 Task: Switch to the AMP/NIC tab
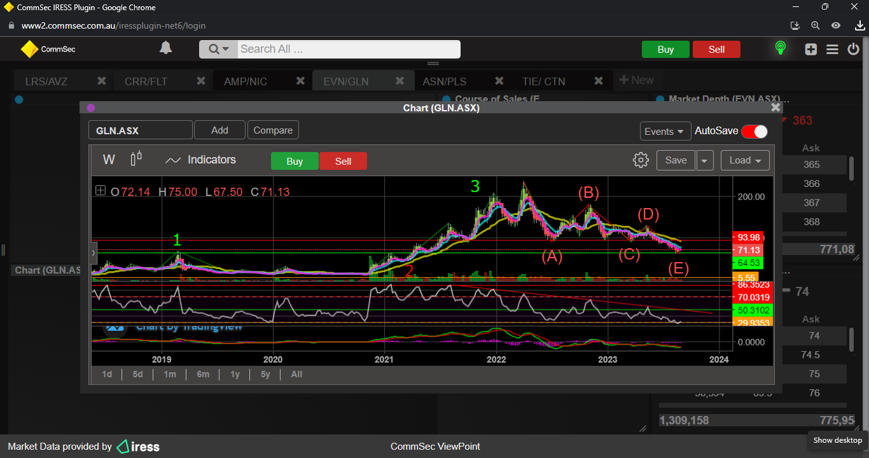click(246, 81)
